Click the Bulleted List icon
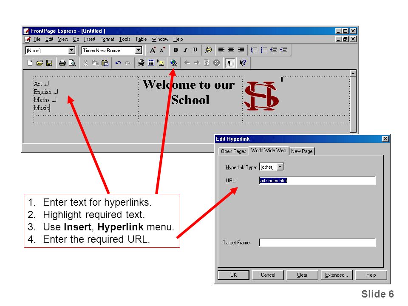The image size is (408, 306). (264, 50)
